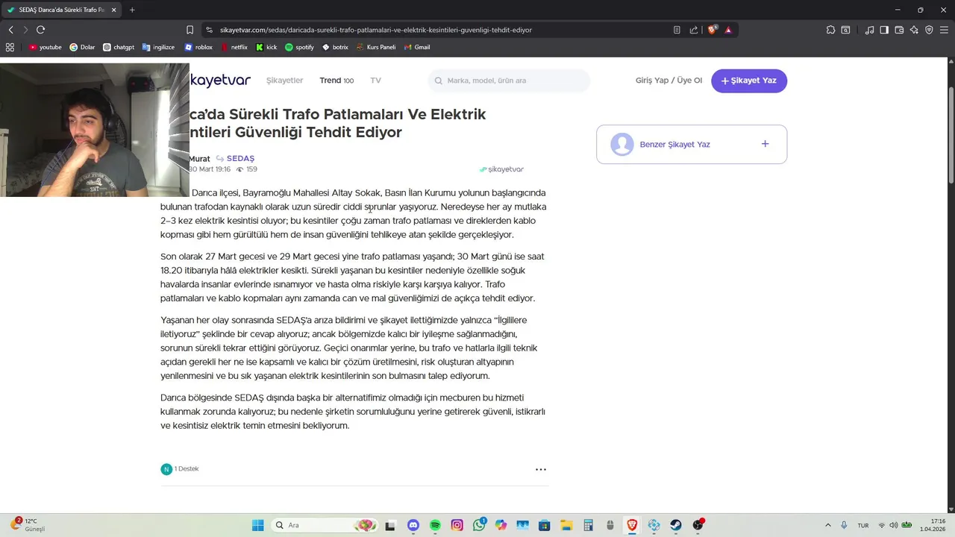
Task: Open the youtube bookmark
Action: 46,47
